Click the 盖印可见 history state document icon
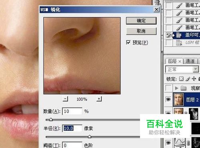The width and height of the screenshot is (200, 148). (x=179, y=35)
